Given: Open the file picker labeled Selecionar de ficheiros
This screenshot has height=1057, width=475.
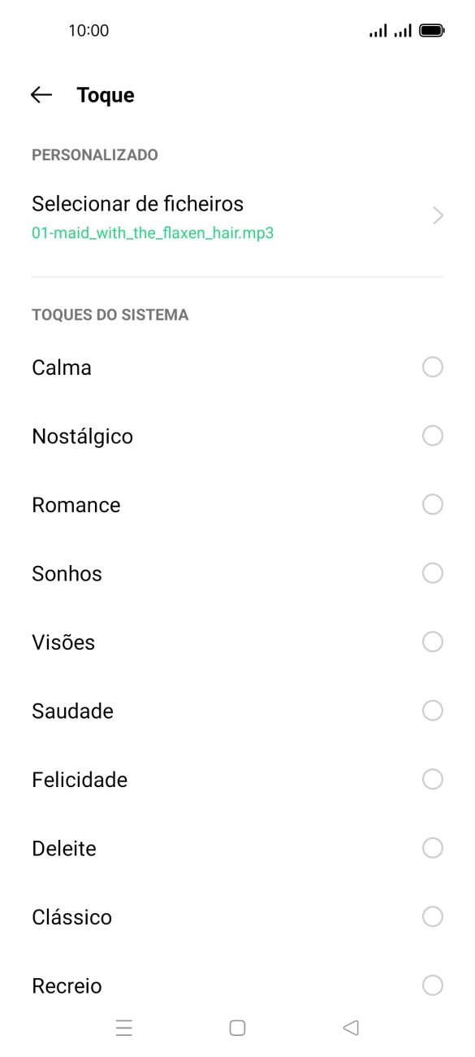Looking at the screenshot, I should click(137, 203).
